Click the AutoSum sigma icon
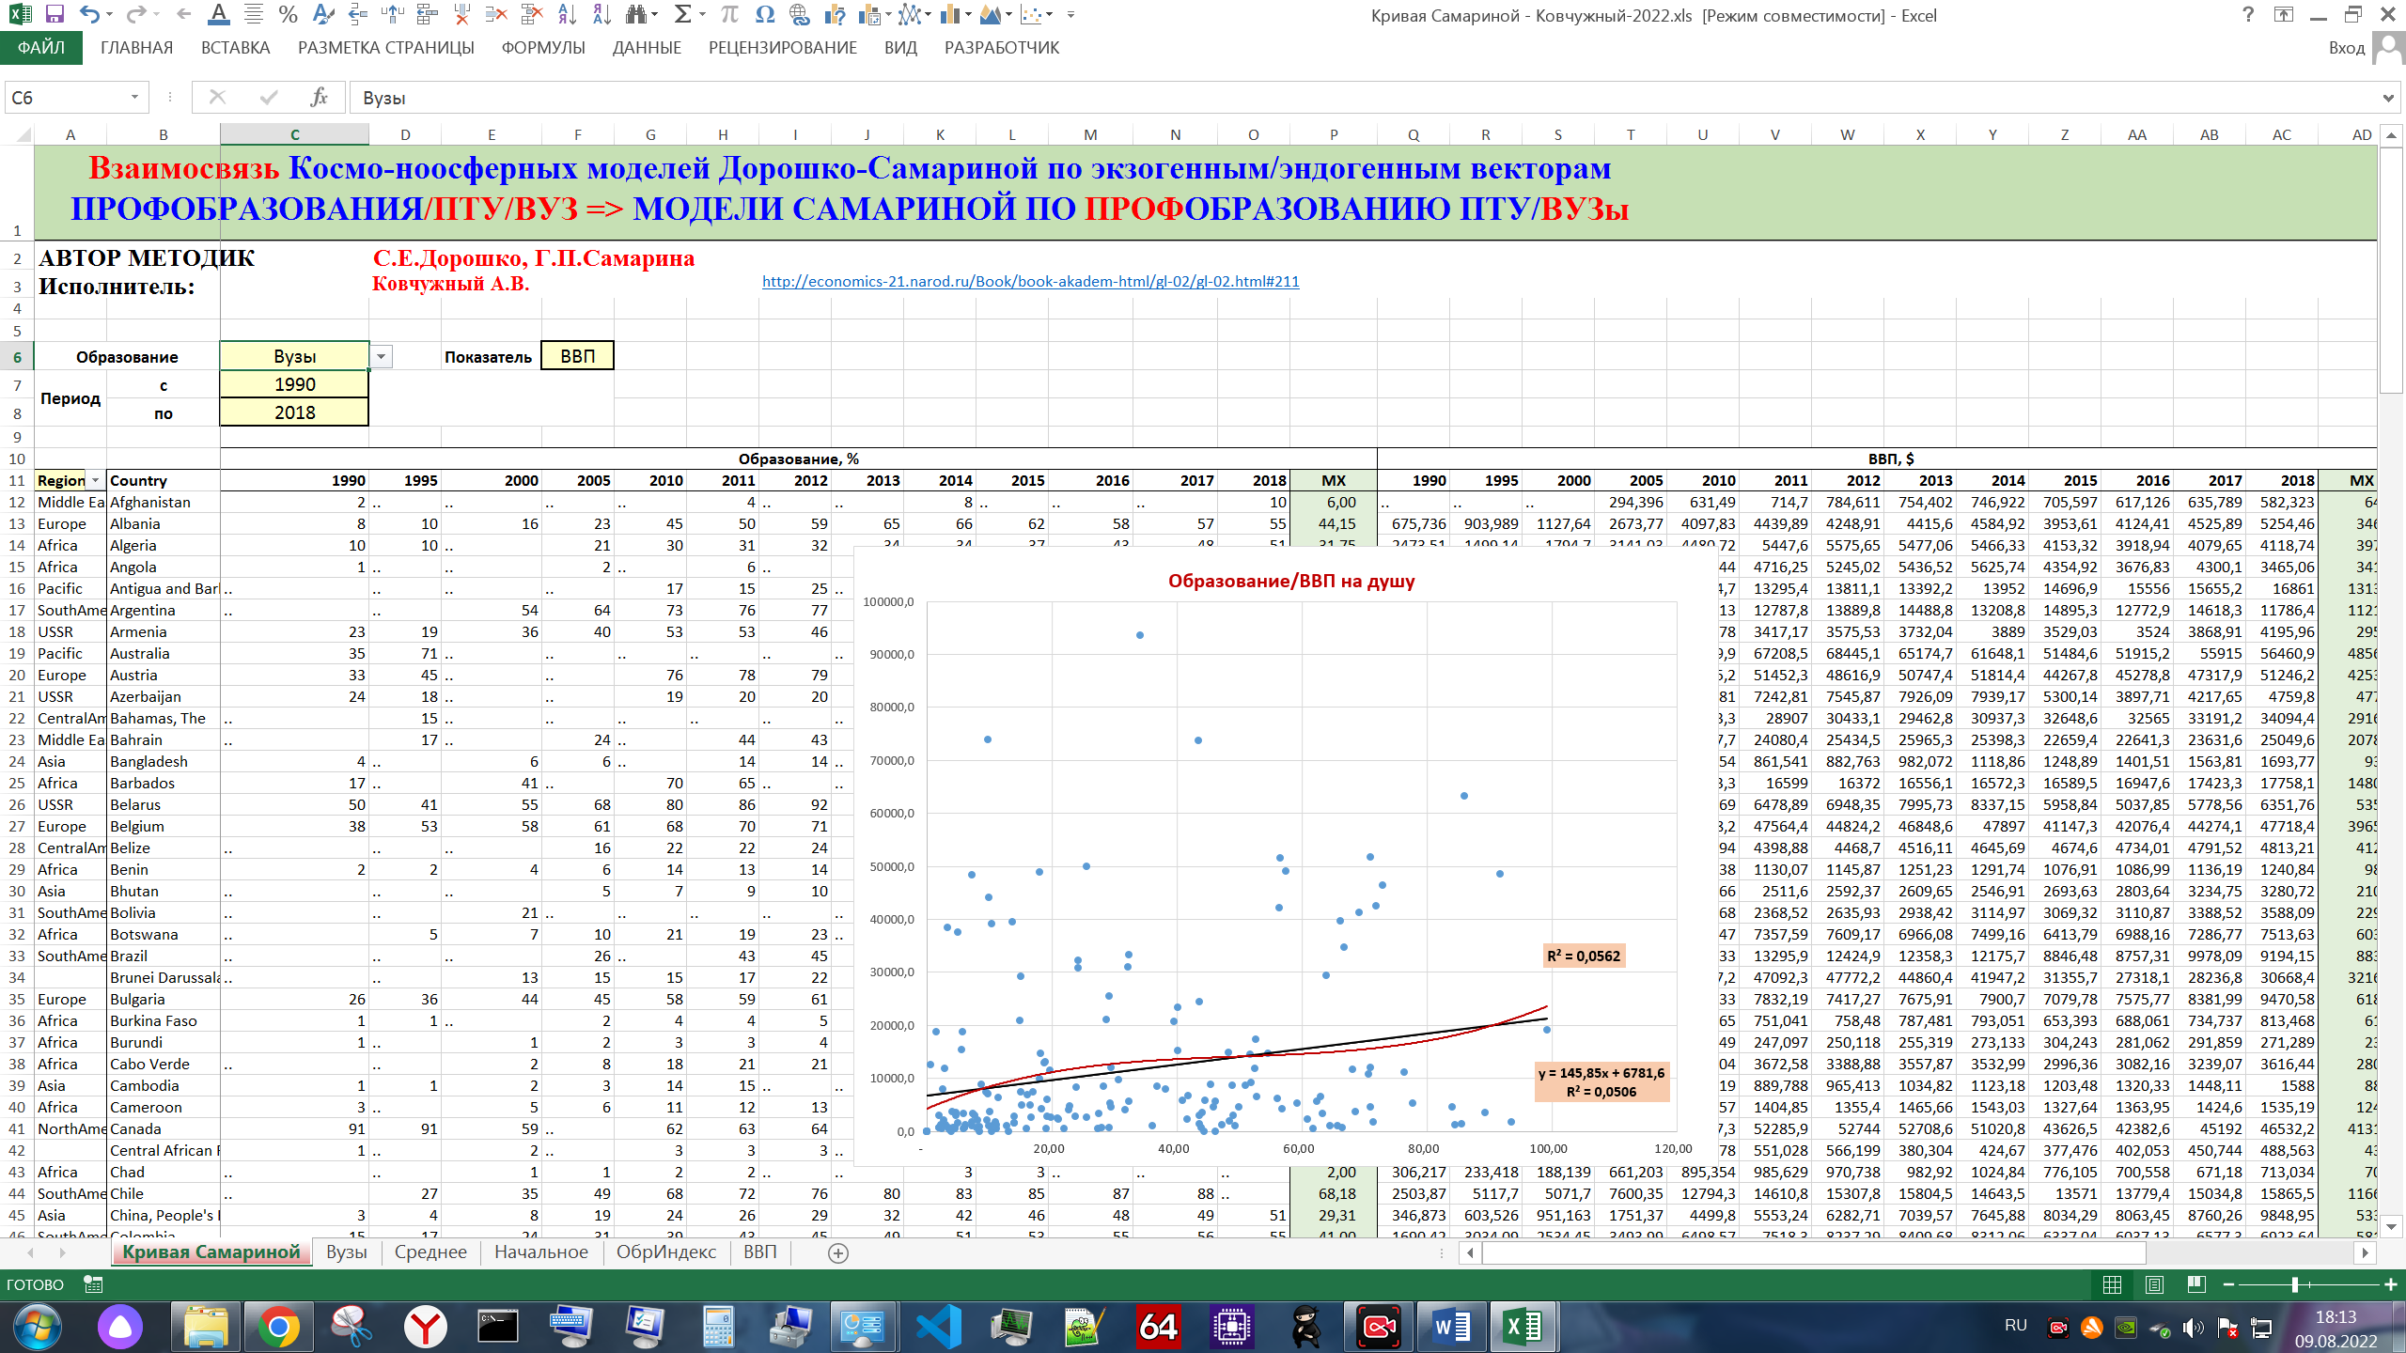The image size is (2406, 1353). pyautogui.click(x=683, y=14)
